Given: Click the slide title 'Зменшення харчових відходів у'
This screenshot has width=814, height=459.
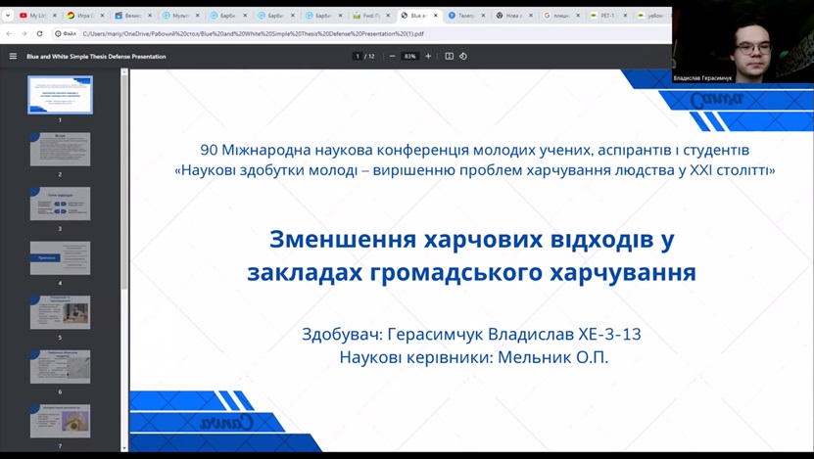Looking at the screenshot, I should tap(471, 240).
